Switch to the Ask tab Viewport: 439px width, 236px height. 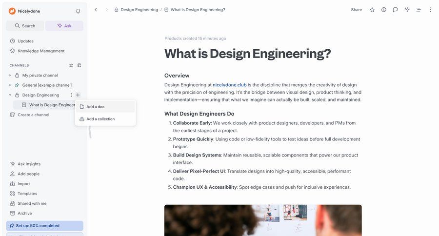pyautogui.click(x=64, y=26)
